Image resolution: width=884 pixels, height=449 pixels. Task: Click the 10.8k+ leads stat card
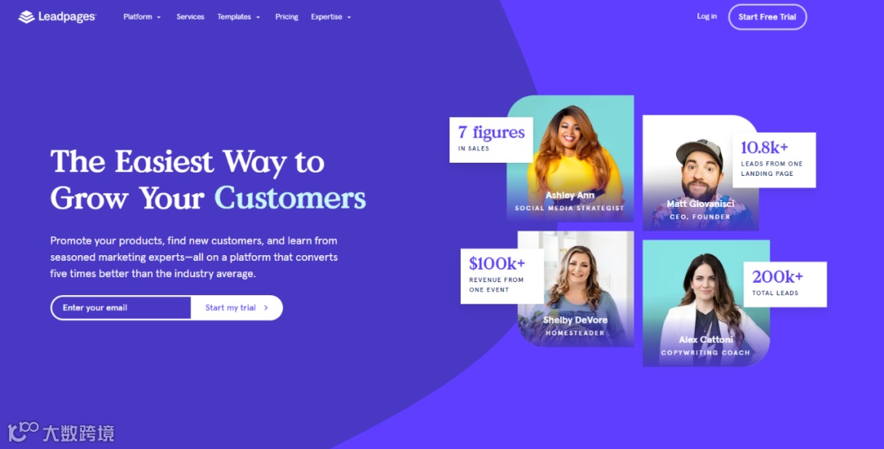click(x=774, y=160)
